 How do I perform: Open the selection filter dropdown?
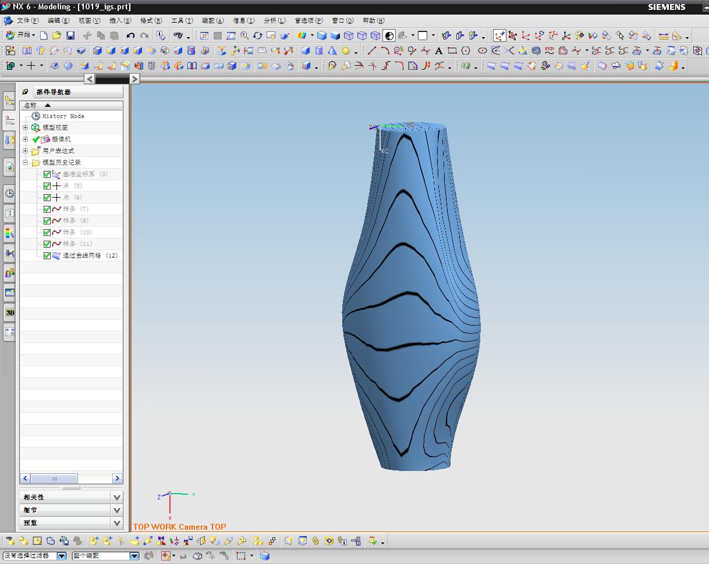(x=61, y=556)
